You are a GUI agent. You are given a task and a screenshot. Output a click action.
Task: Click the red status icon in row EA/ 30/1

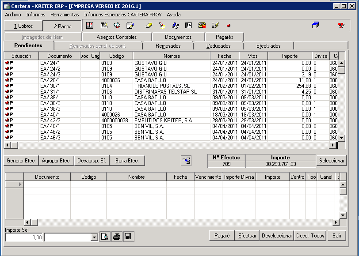coord(7,86)
